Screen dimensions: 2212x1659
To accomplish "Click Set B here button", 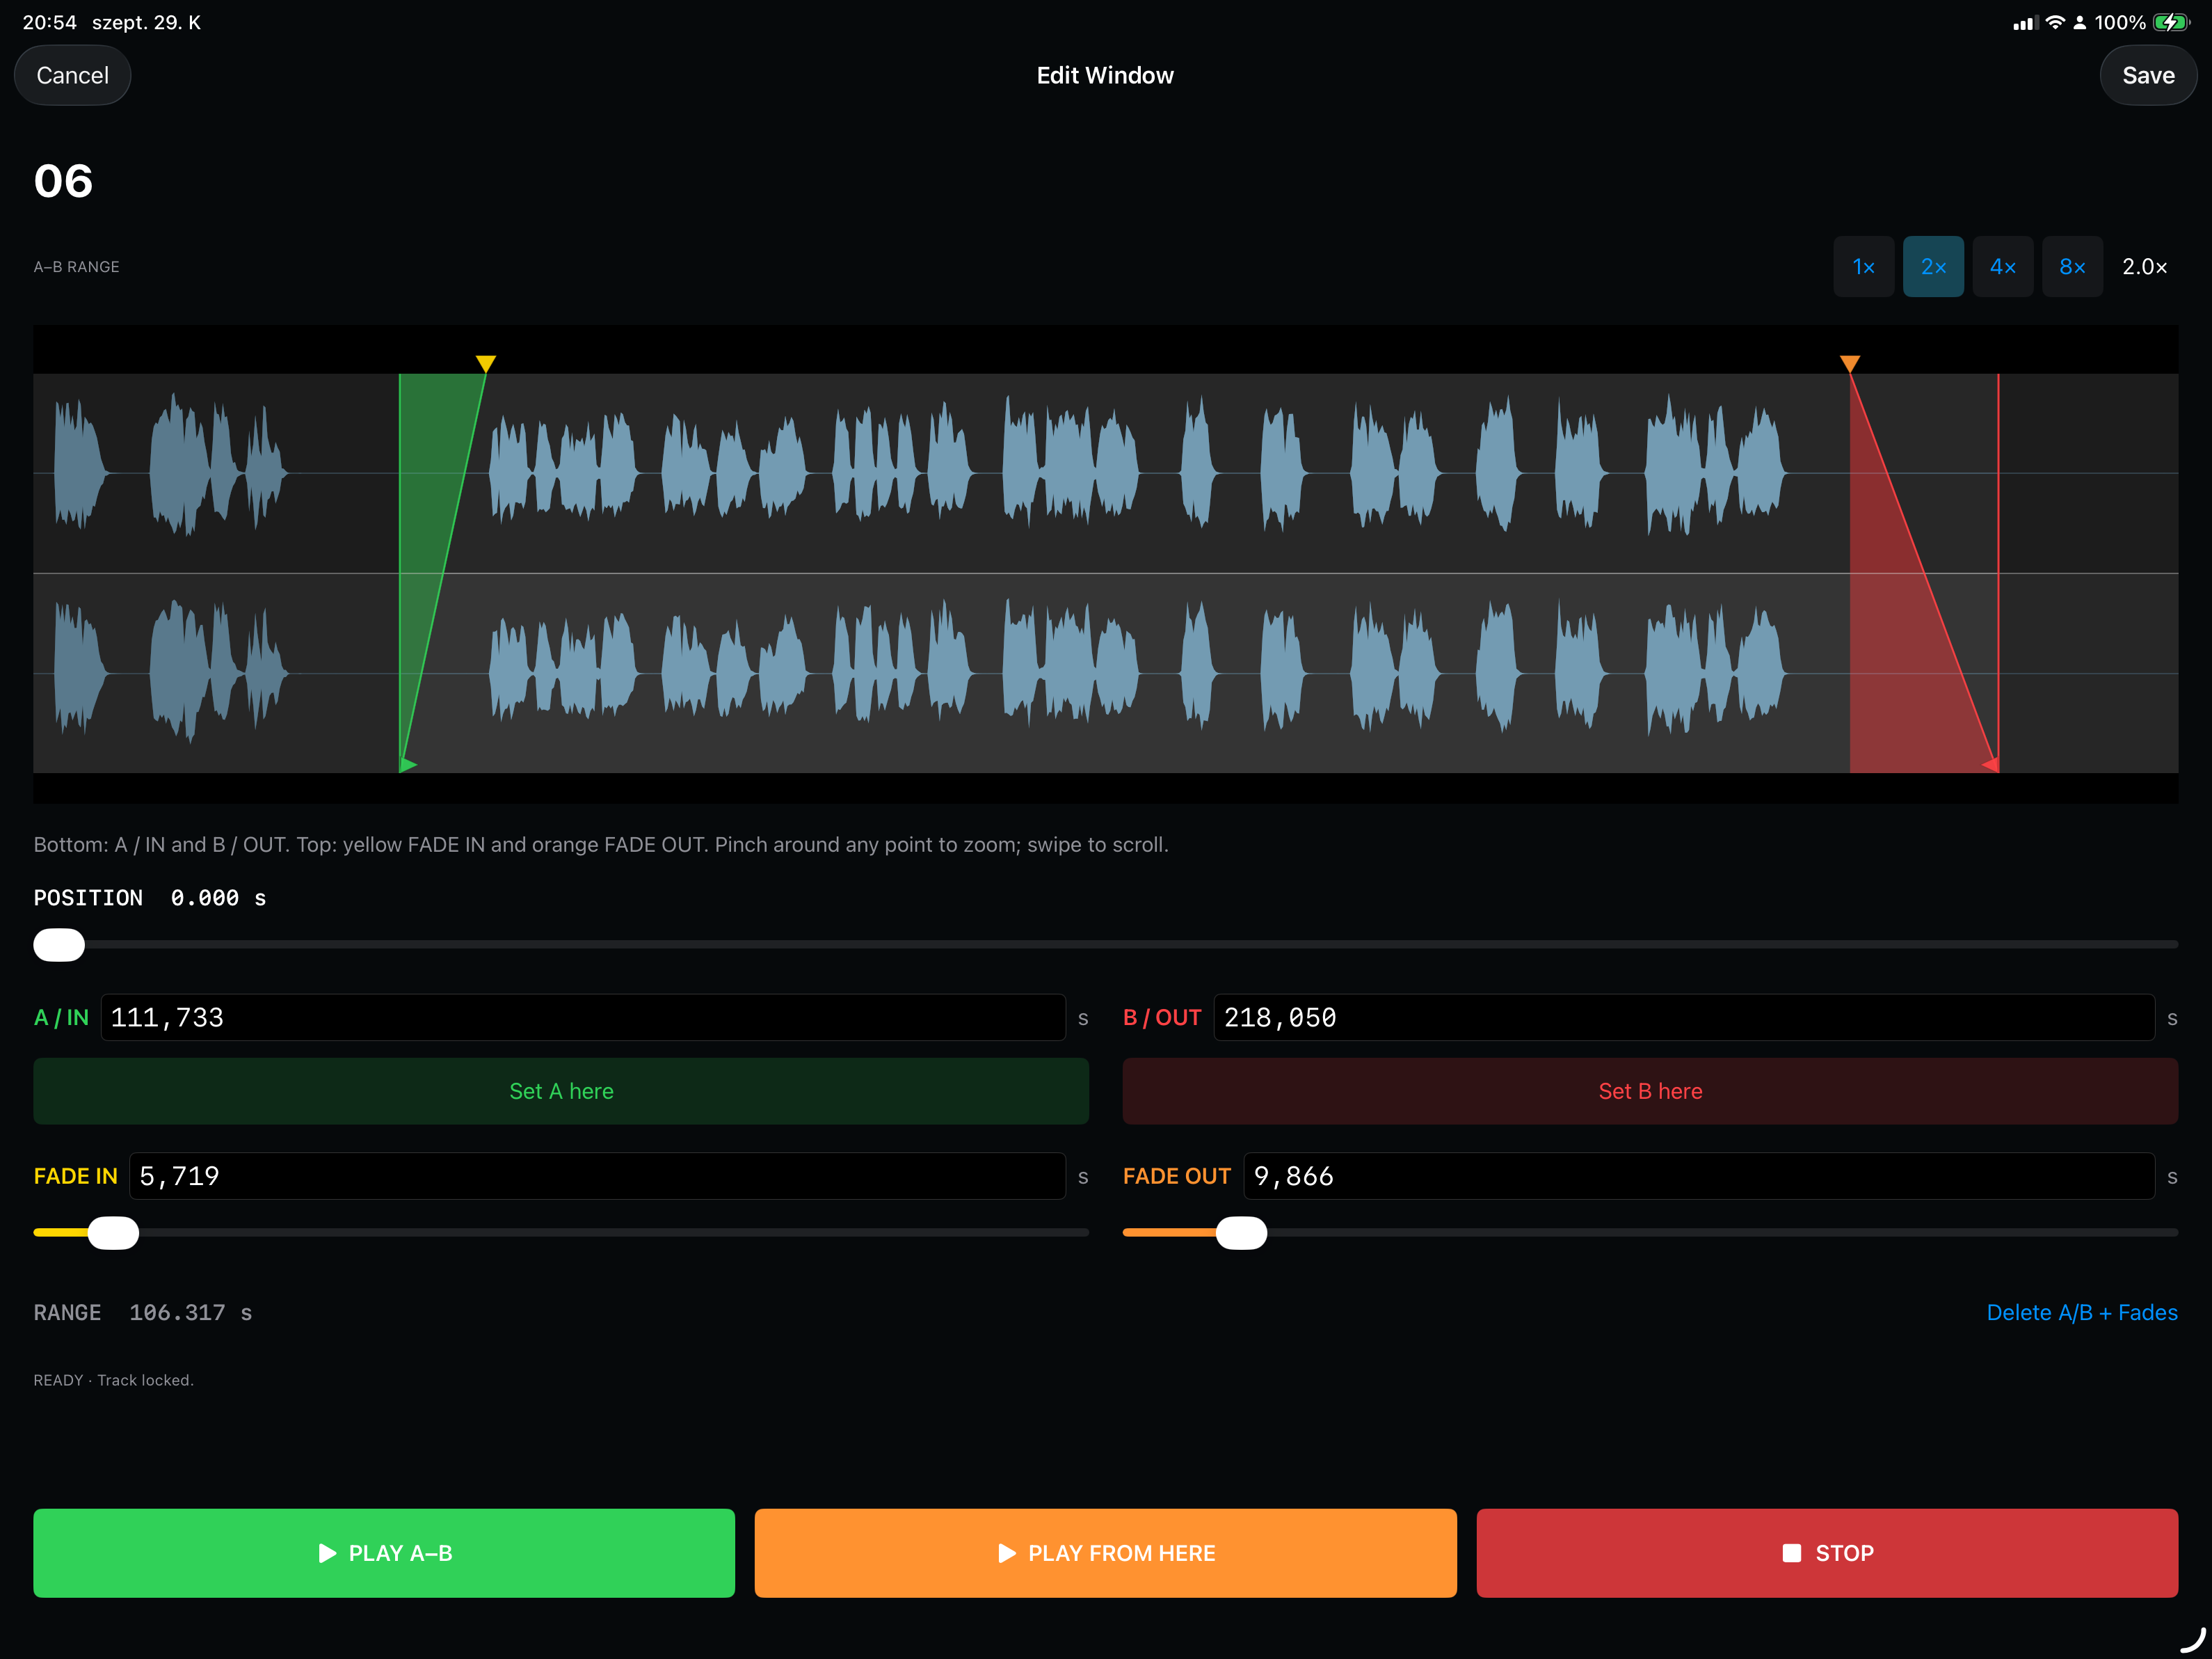I will 1650,1090.
